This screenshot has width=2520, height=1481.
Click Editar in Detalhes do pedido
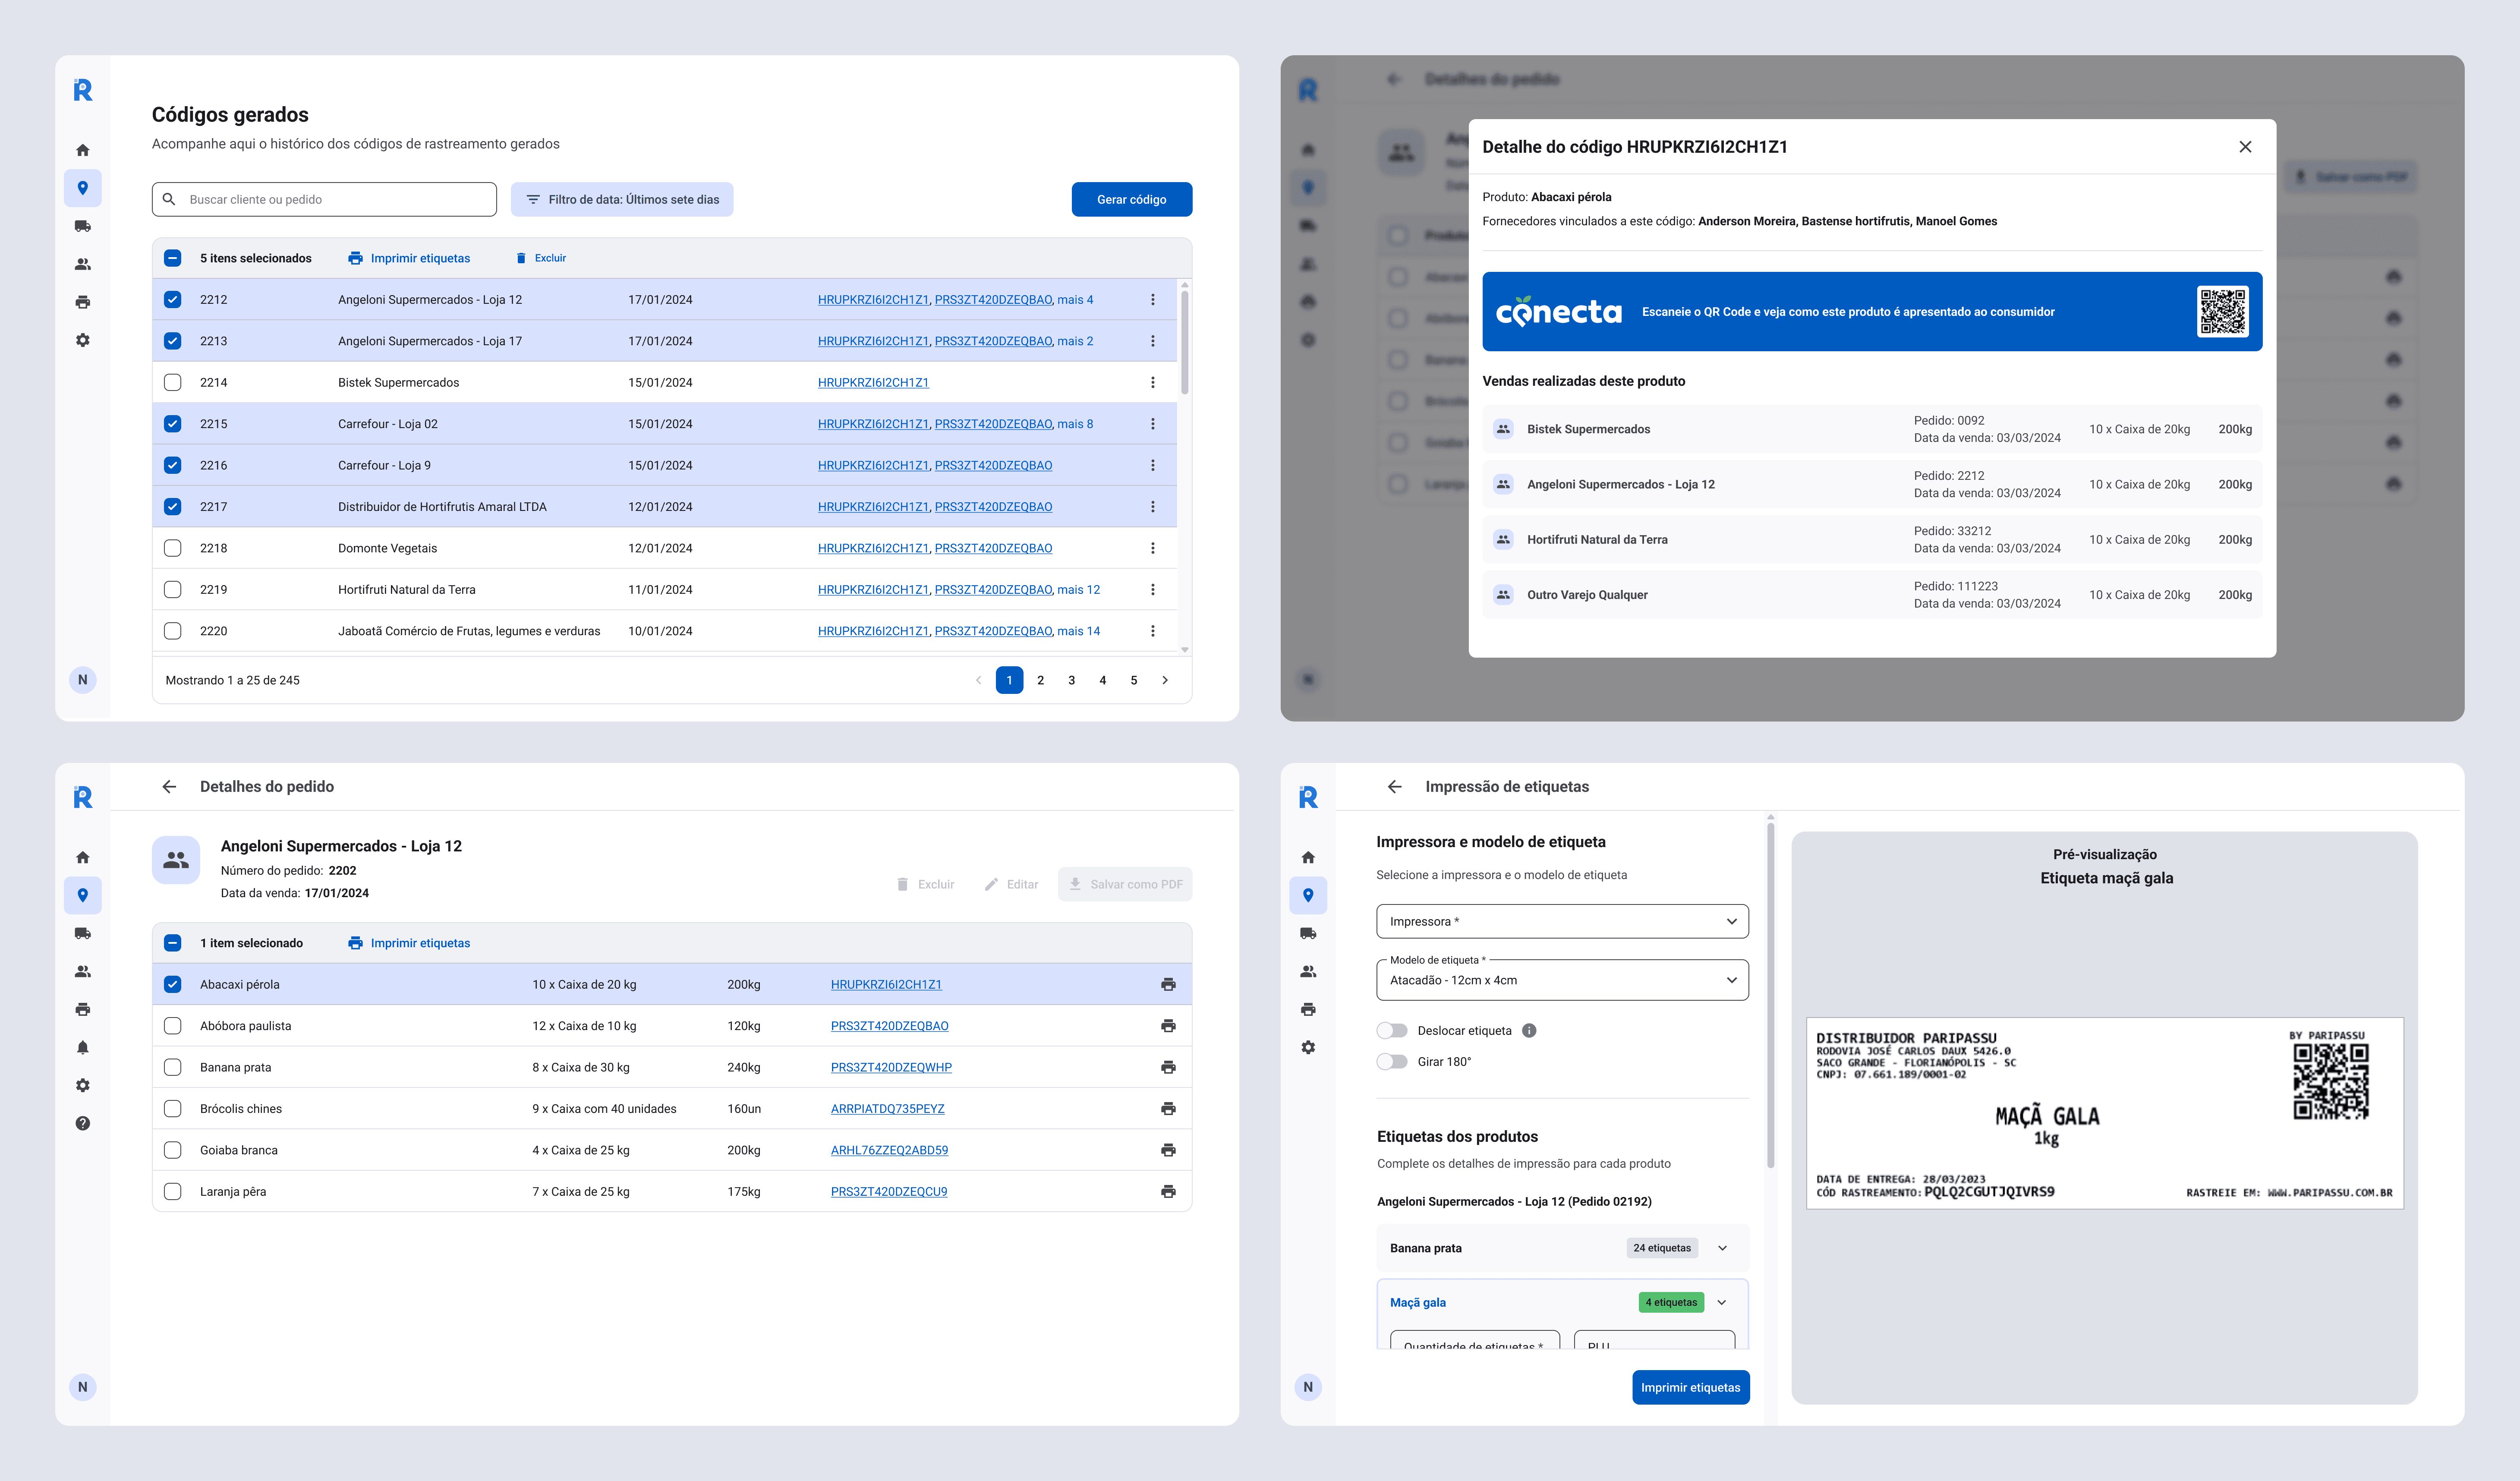1012,884
